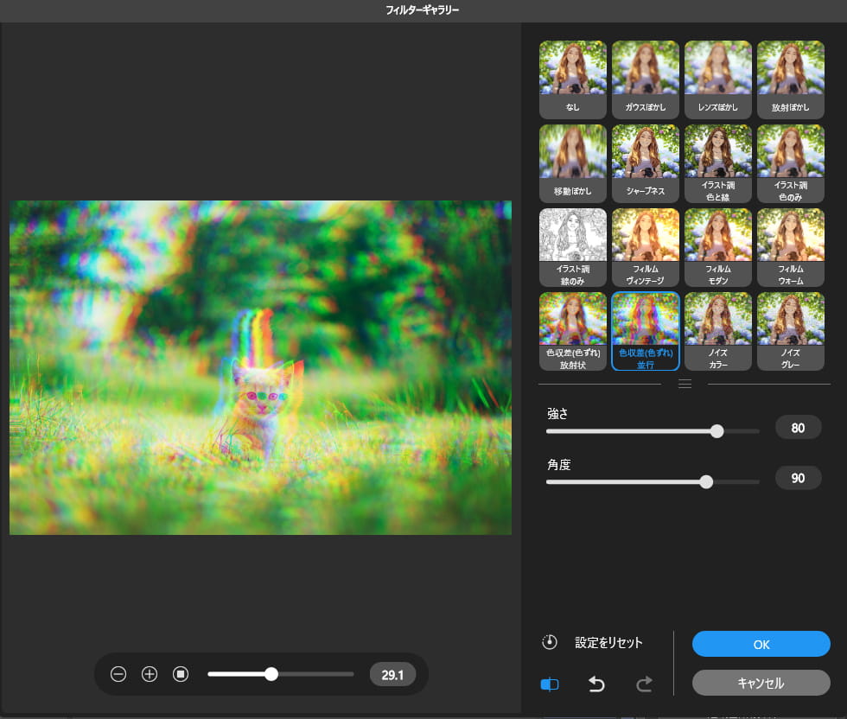Collapse the filter thumbnail panel handle
847x719 pixels.
[684, 384]
